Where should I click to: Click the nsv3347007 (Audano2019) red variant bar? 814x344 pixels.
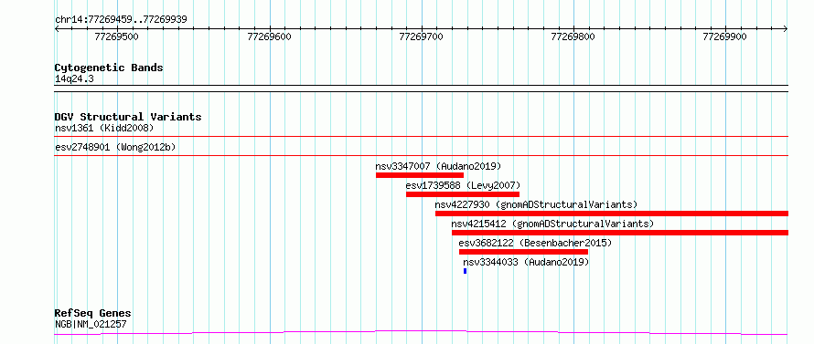click(420, 175)
